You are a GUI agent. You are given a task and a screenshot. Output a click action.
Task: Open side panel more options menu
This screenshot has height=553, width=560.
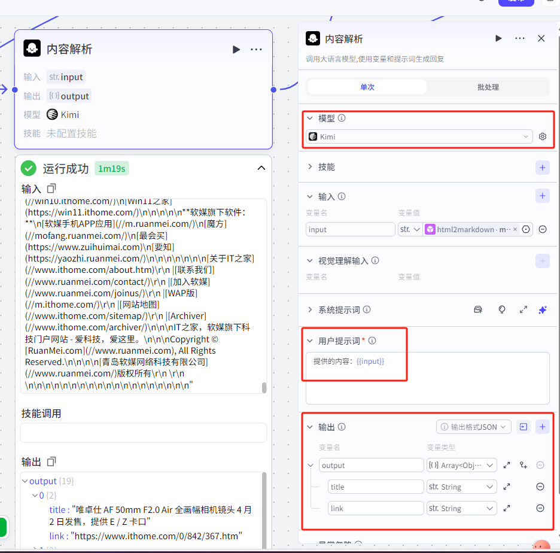520,38
